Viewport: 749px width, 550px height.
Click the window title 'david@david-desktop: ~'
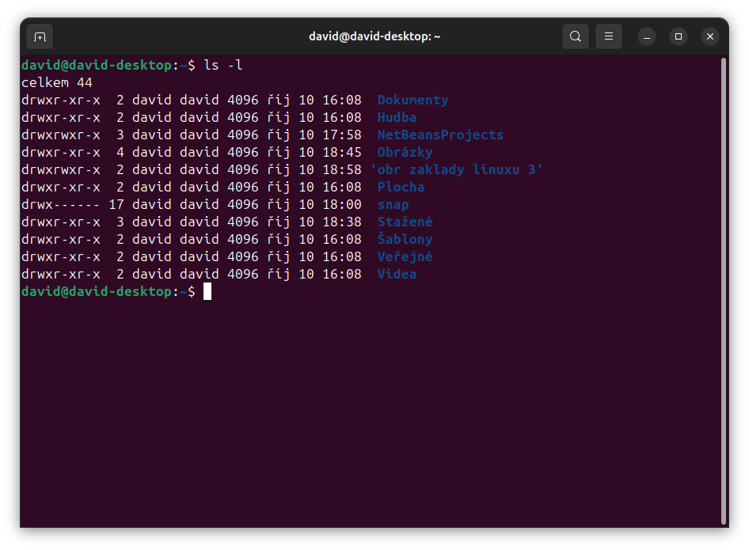(x=374, y=36)
